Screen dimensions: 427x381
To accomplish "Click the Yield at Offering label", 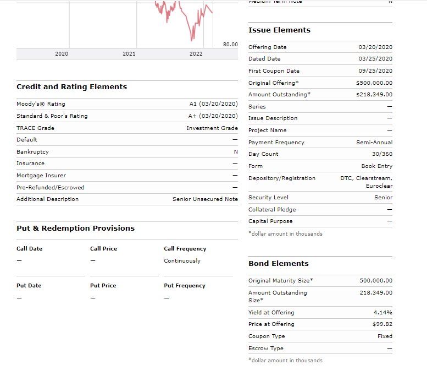I will [271, 313].
